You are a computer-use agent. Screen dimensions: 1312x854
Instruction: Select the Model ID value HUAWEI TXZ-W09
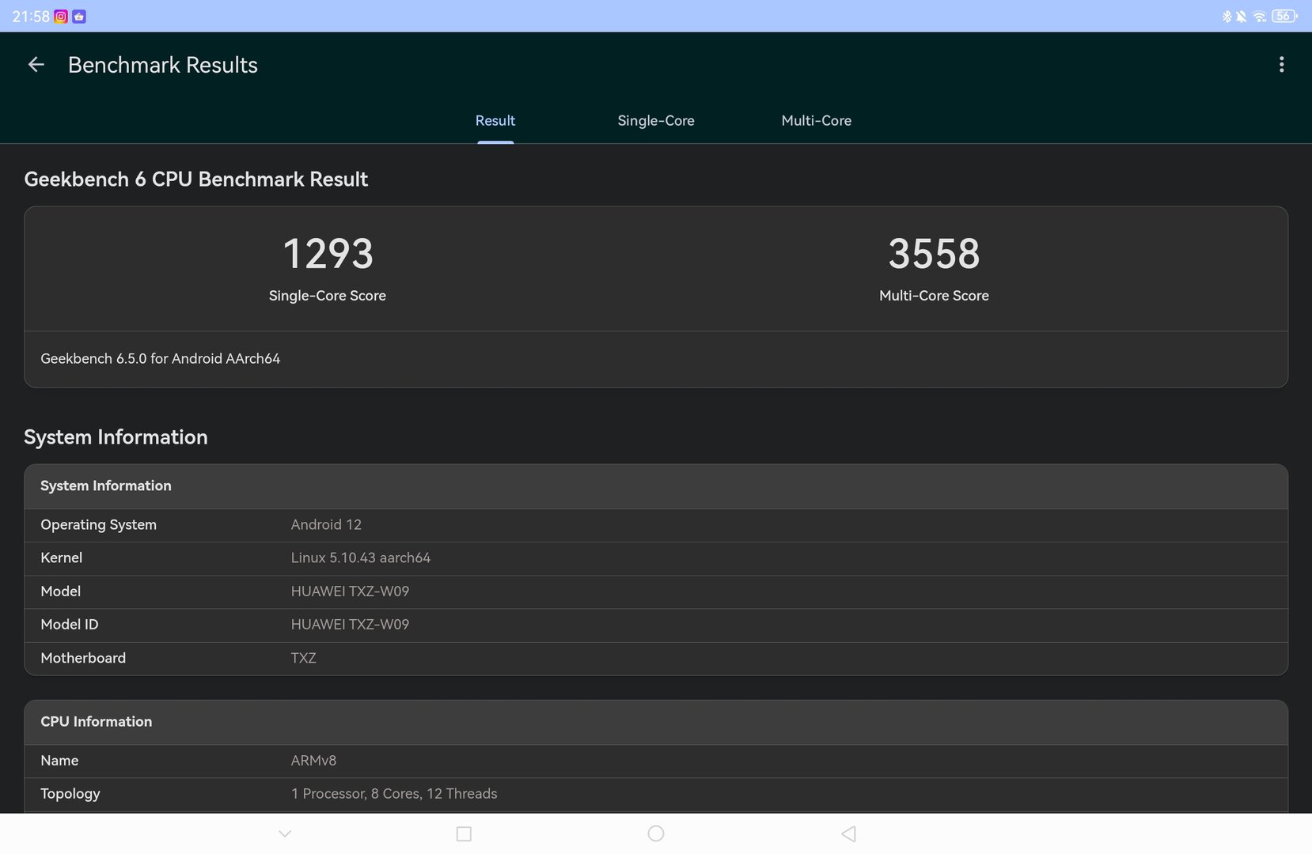tap(350, 625)
